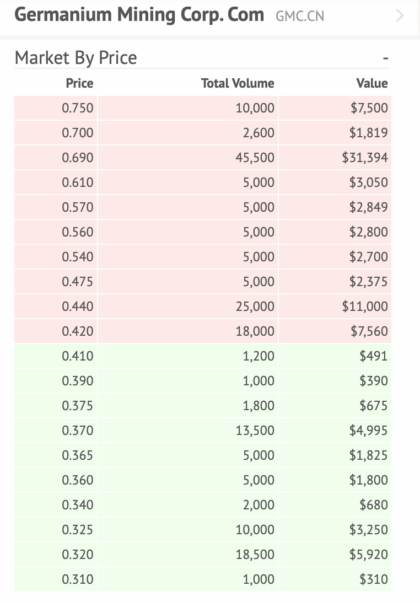
Task: Click the GMC.CN ticker symbol
Action: tap(299, 17)
